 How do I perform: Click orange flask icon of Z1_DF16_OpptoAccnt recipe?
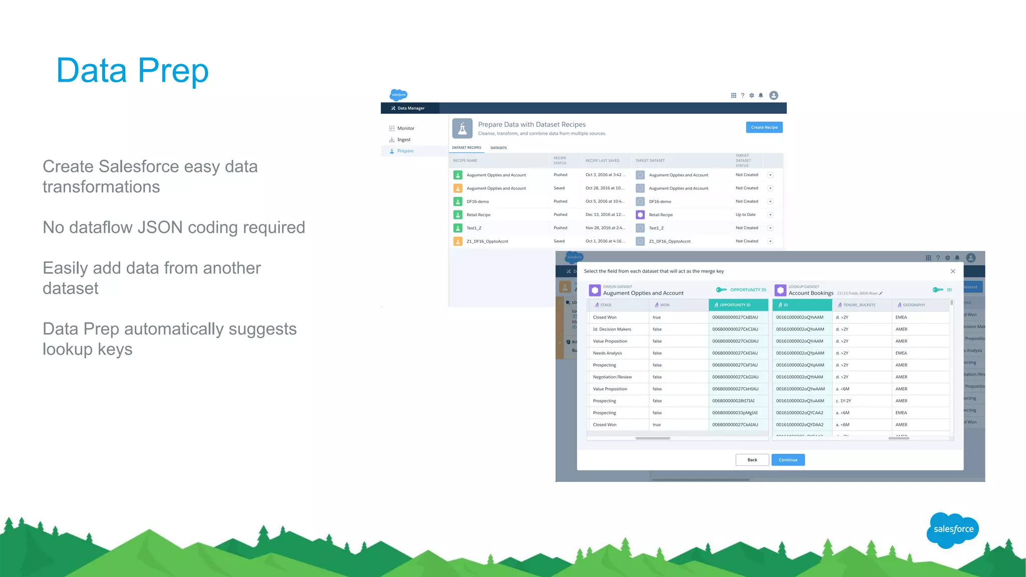click(x=458, y=241)
